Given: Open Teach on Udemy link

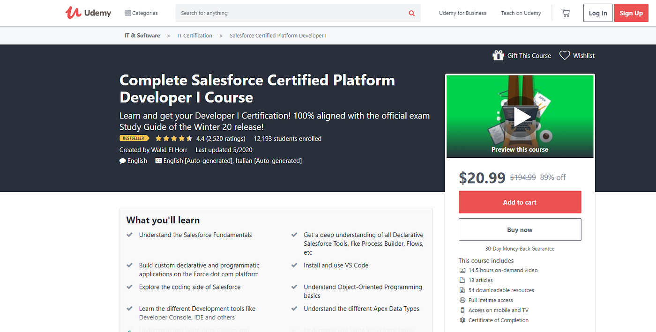Looking at the screenshot, I should pos(521,13).
